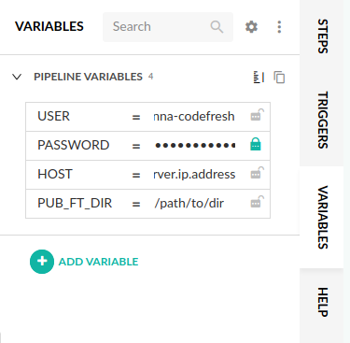Focus the variables Search field
Viewport: 350px width, 343px height.
pyautogui.click(x=168, y=27)
